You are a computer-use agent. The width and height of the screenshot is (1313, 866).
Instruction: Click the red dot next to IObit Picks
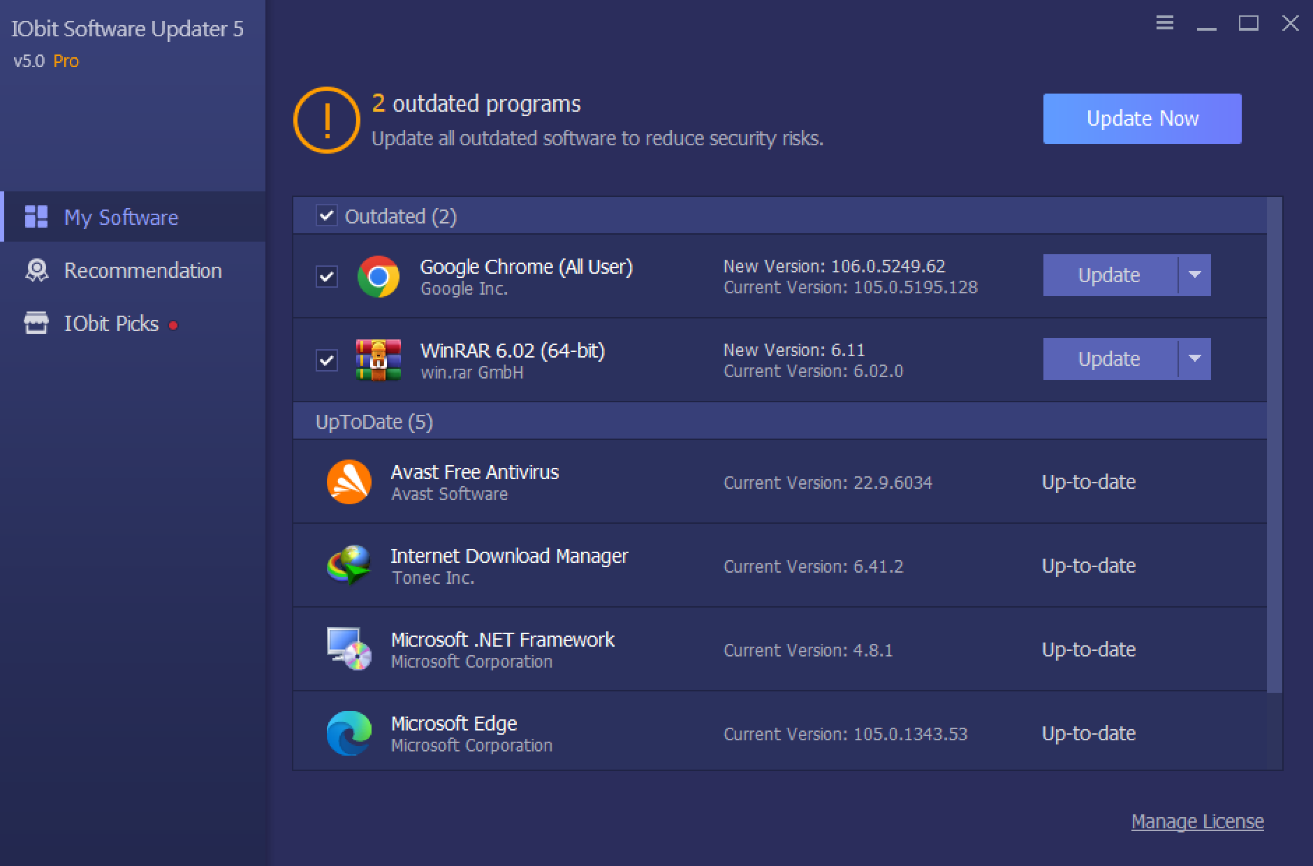pos(173,325)
